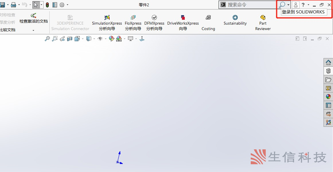333x172 pixels.
Task: Open the Costing tool
Action: (208, 23)
